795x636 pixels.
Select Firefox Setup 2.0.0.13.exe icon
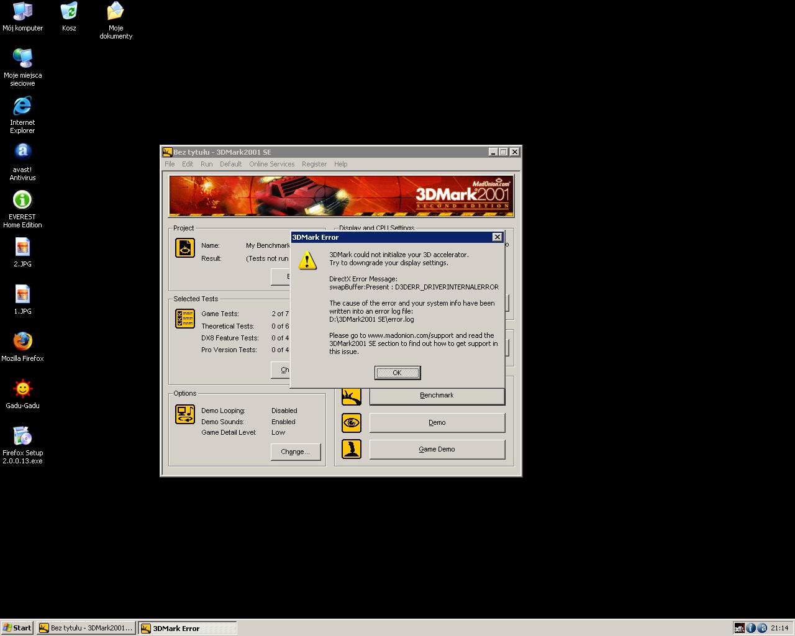coord(22,445)
